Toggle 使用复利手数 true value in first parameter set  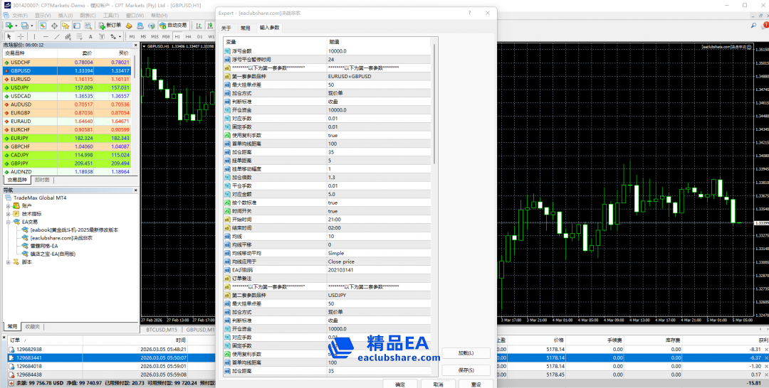click(x=333, y=135)
